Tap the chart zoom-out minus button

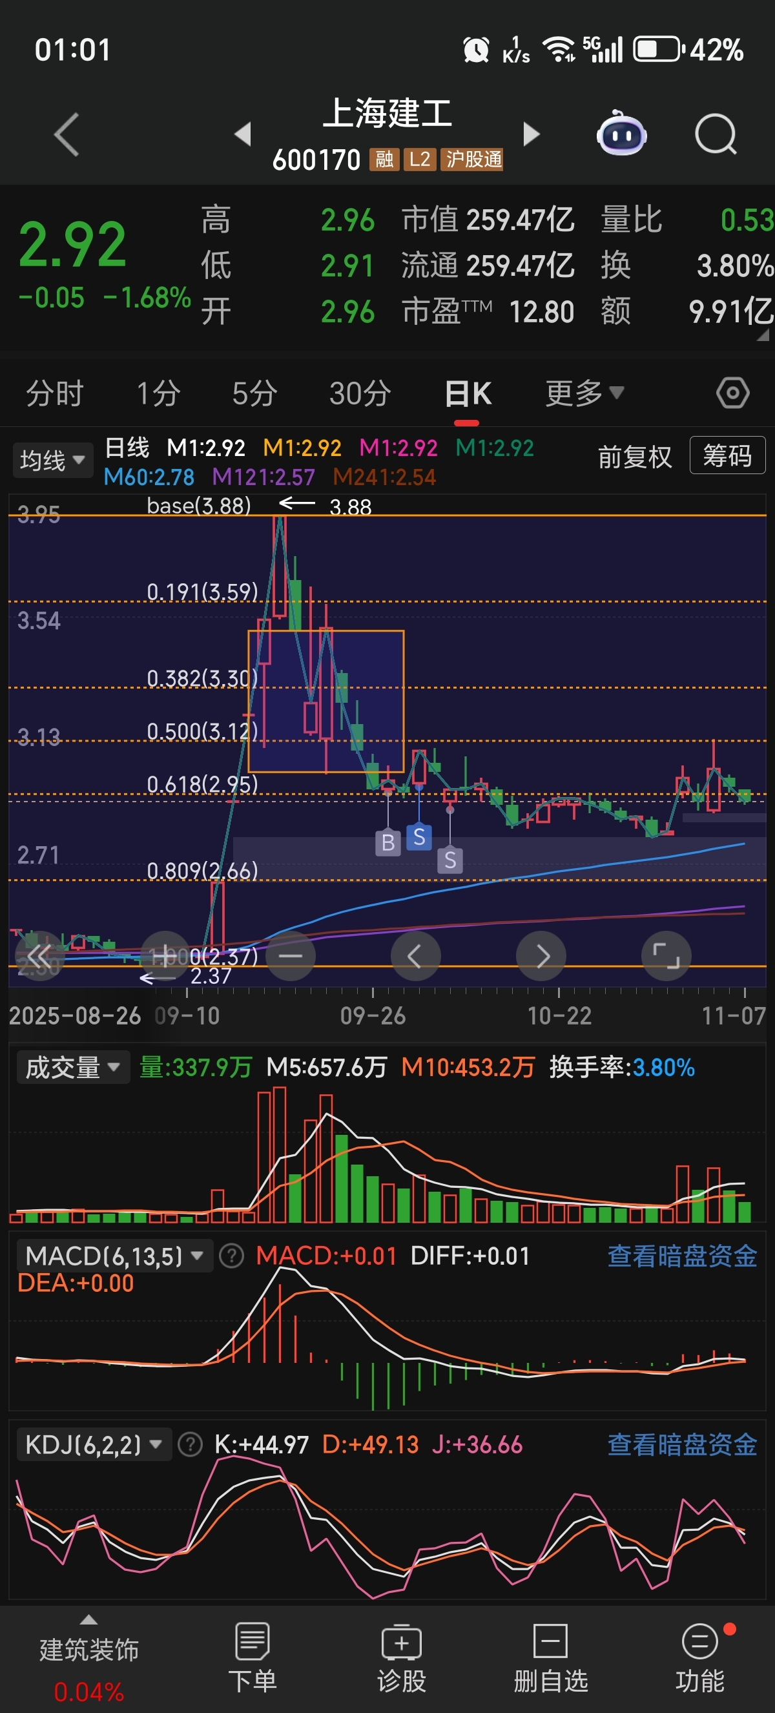(290, 956)
